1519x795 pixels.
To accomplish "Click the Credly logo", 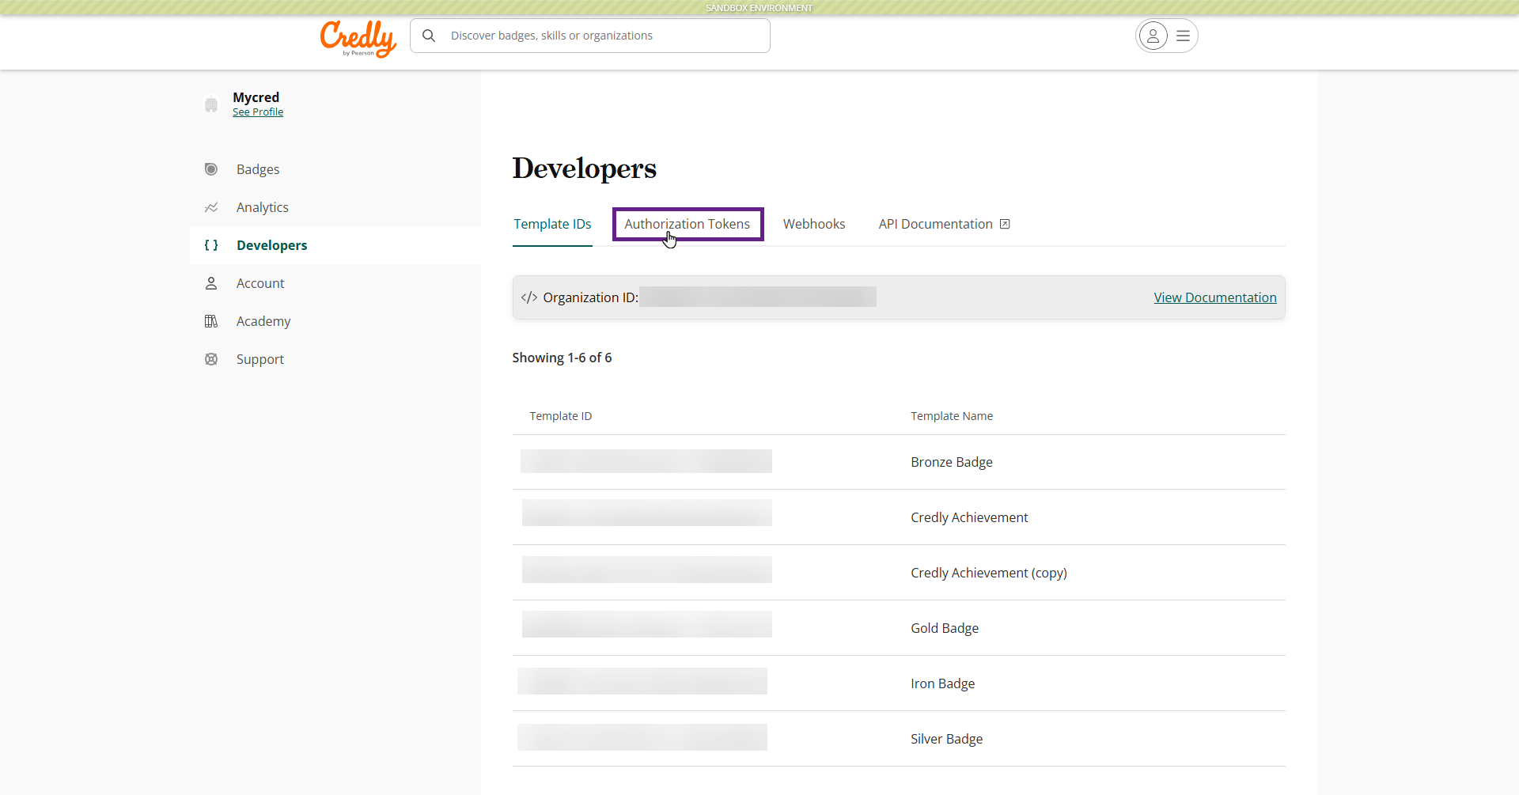I will [x=358, y=38].
